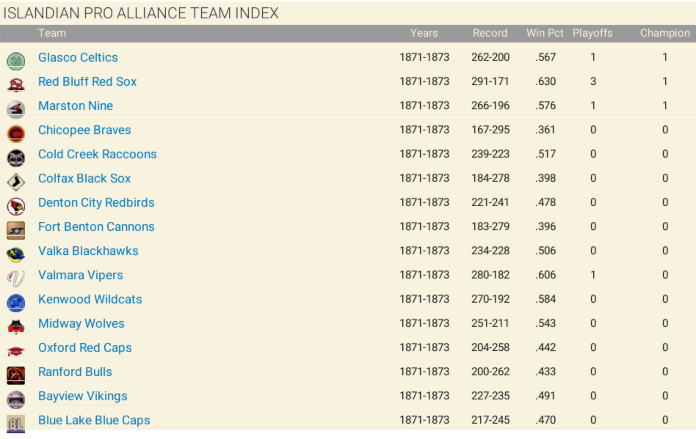The image size is (696, 439).
Task: Click the Kenwood Wildcats logo icon
Action: 16,303
